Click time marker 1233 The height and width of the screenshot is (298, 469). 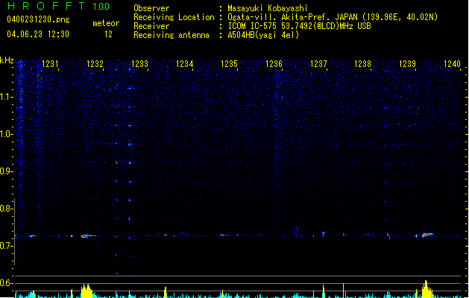pyautogui.click(x=139, y=64)
